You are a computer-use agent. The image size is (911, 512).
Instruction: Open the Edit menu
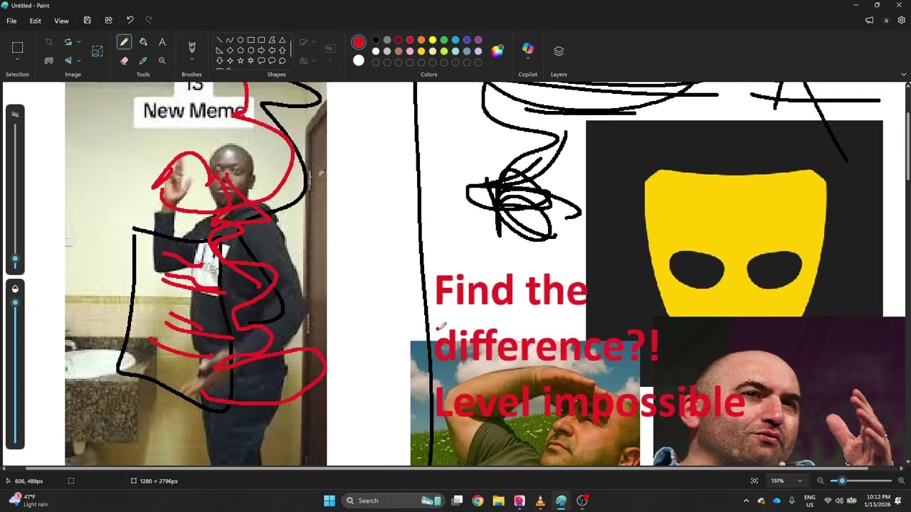click(x=35, y=21)
